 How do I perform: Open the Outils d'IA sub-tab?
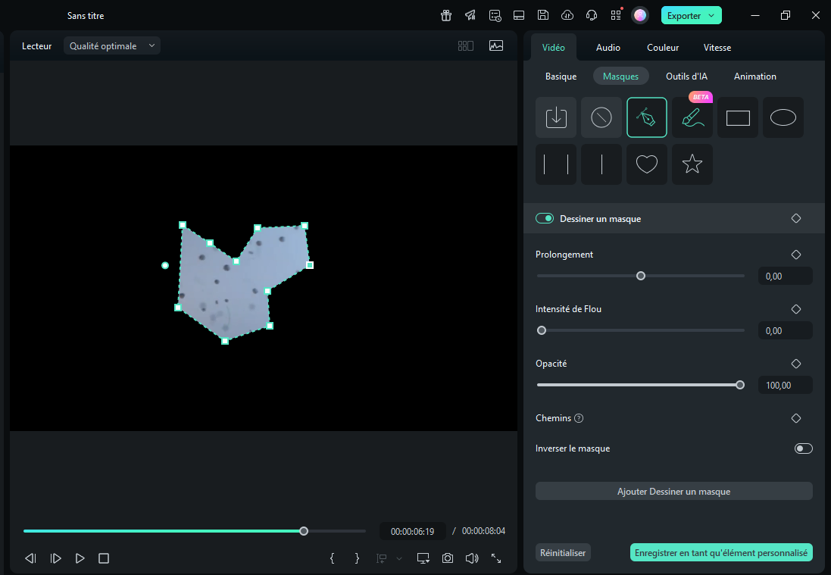(x=686, y=77)
